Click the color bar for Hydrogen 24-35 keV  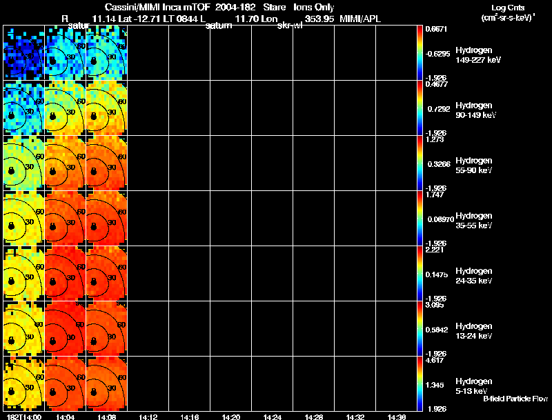click(420, 274)
